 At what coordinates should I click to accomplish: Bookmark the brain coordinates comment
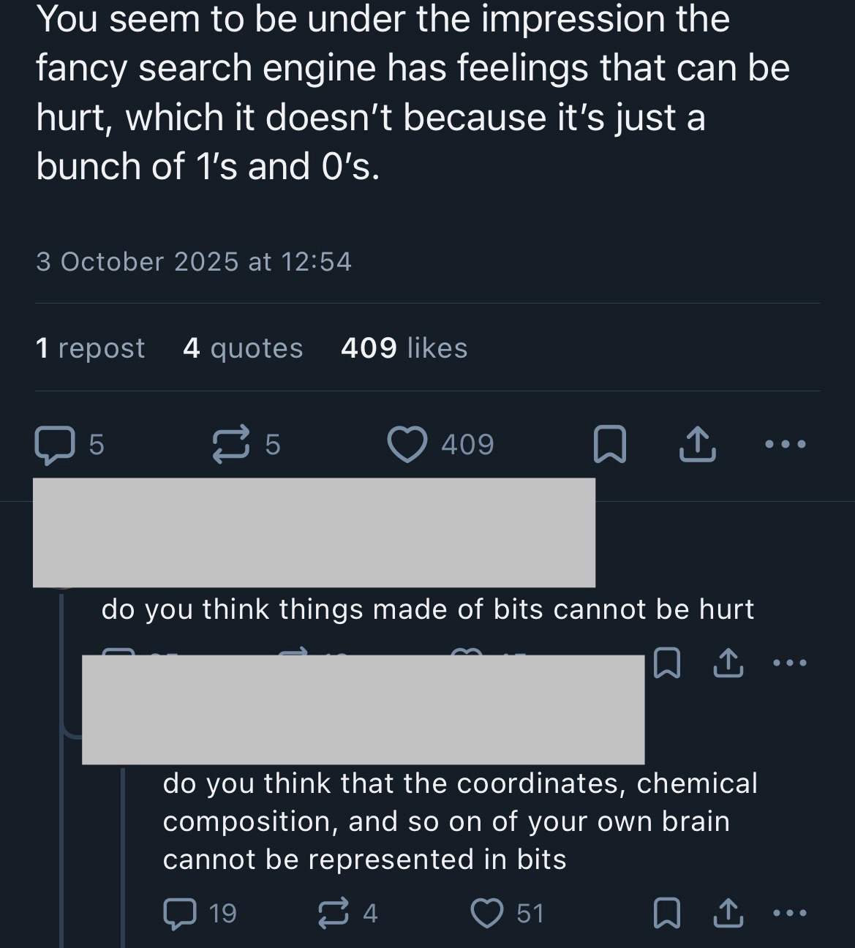click(x=664, y=914)
